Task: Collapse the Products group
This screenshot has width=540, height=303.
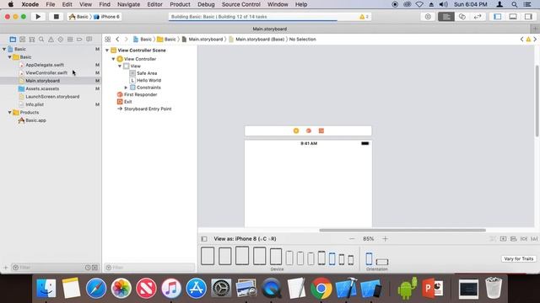Action: click(x=9, y=112)
